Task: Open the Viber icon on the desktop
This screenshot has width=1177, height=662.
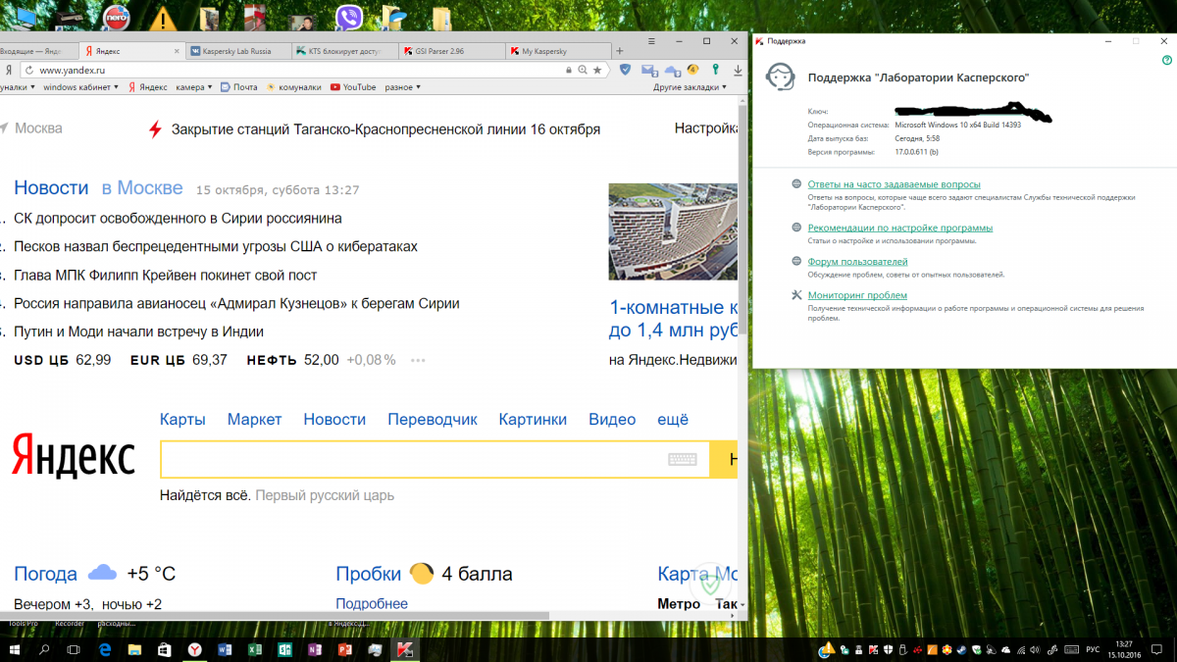Action: pos(348,17)
